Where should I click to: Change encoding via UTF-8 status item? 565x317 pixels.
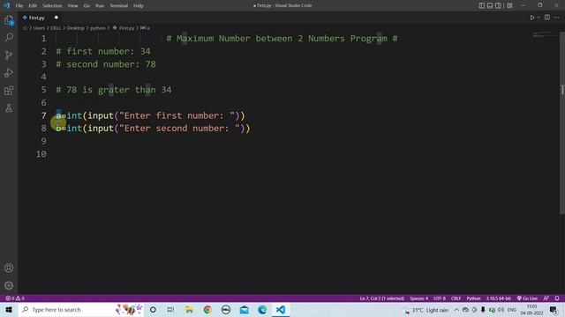point(440,299)
